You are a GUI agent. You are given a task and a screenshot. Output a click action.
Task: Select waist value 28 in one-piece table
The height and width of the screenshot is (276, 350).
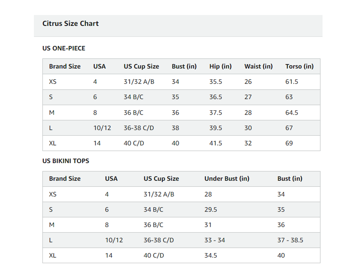point(248,112)
